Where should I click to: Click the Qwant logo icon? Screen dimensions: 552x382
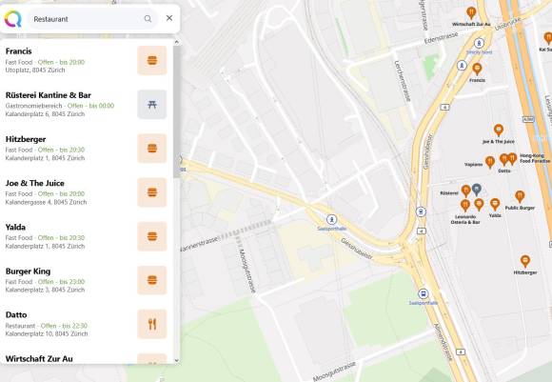(12, 19)
